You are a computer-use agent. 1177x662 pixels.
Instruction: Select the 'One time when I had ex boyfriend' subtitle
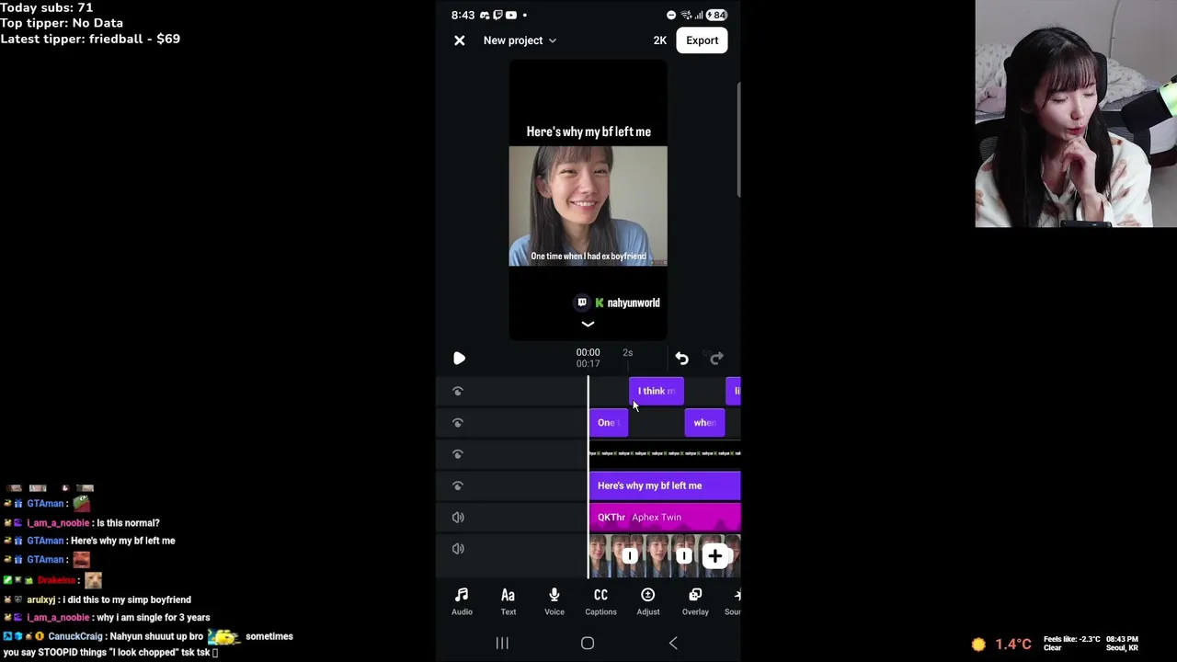click(x=588, y=256)
